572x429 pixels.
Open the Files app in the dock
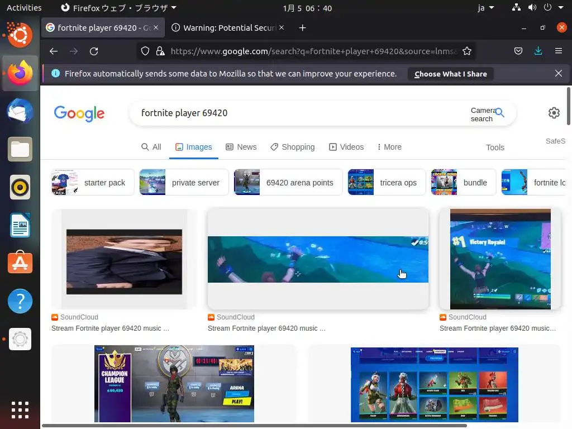(20, 149)
